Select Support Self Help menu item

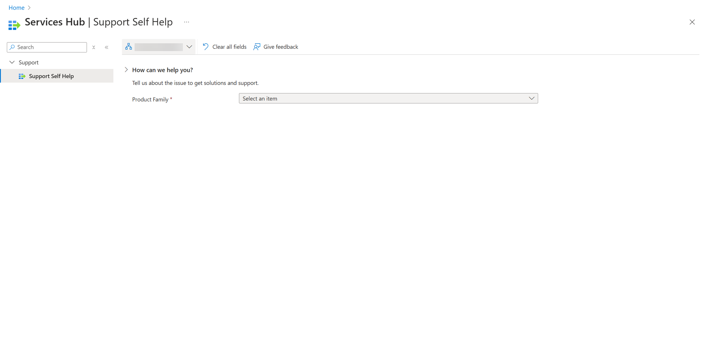click(x=57, y=76)
